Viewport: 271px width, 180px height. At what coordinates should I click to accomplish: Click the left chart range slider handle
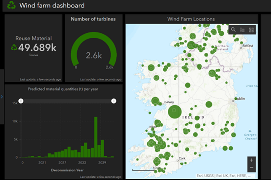pos(21,101)
